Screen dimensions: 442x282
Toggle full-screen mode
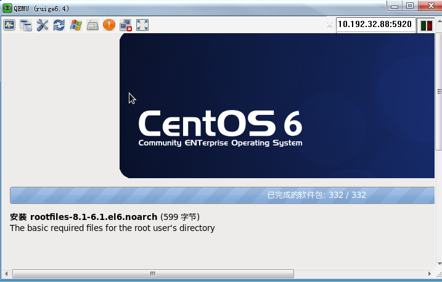tap(142, 25)
